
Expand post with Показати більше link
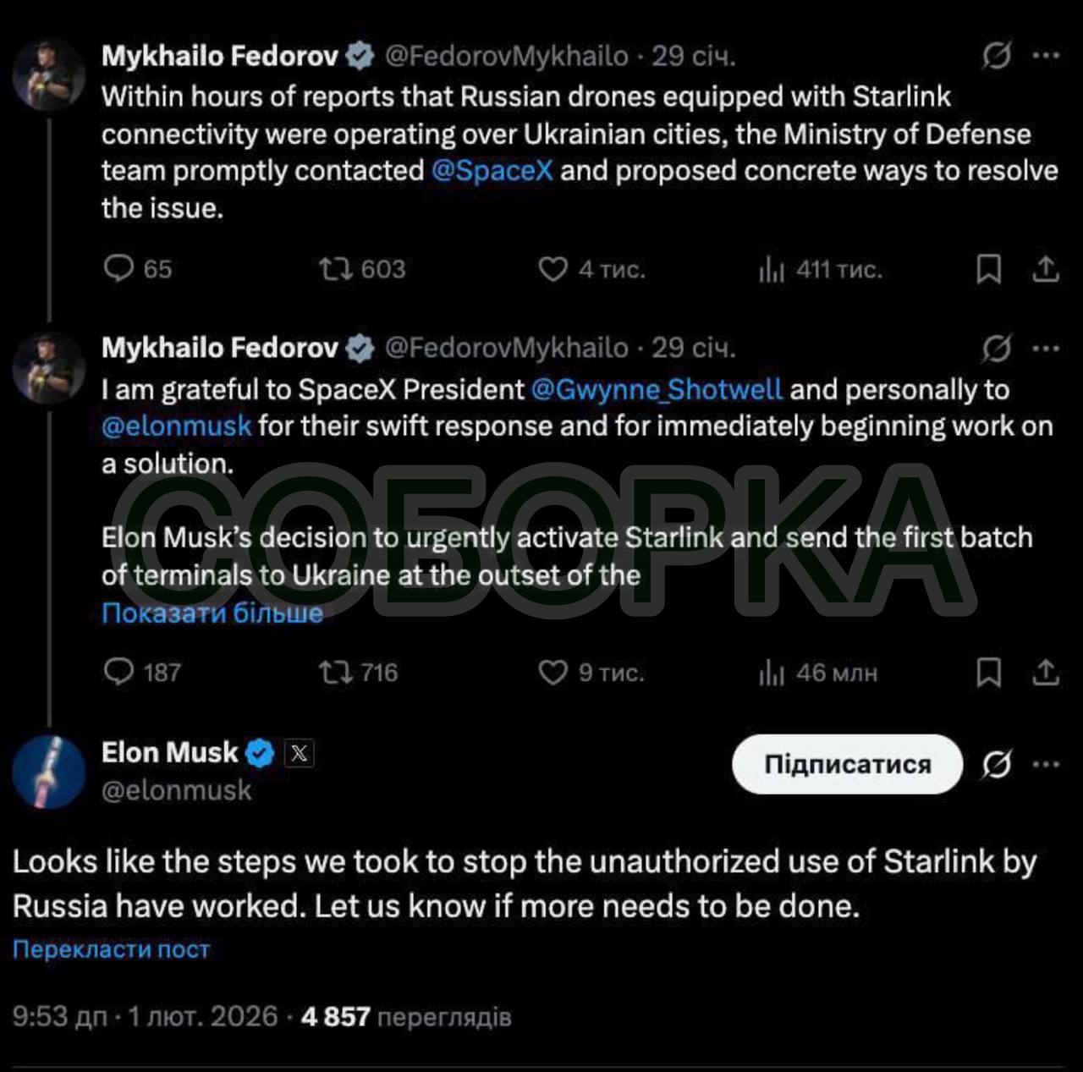point(212,613)
